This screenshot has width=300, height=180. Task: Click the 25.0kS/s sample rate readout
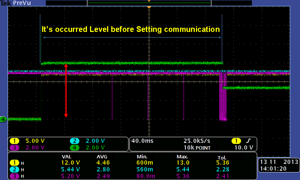[197, 141]
